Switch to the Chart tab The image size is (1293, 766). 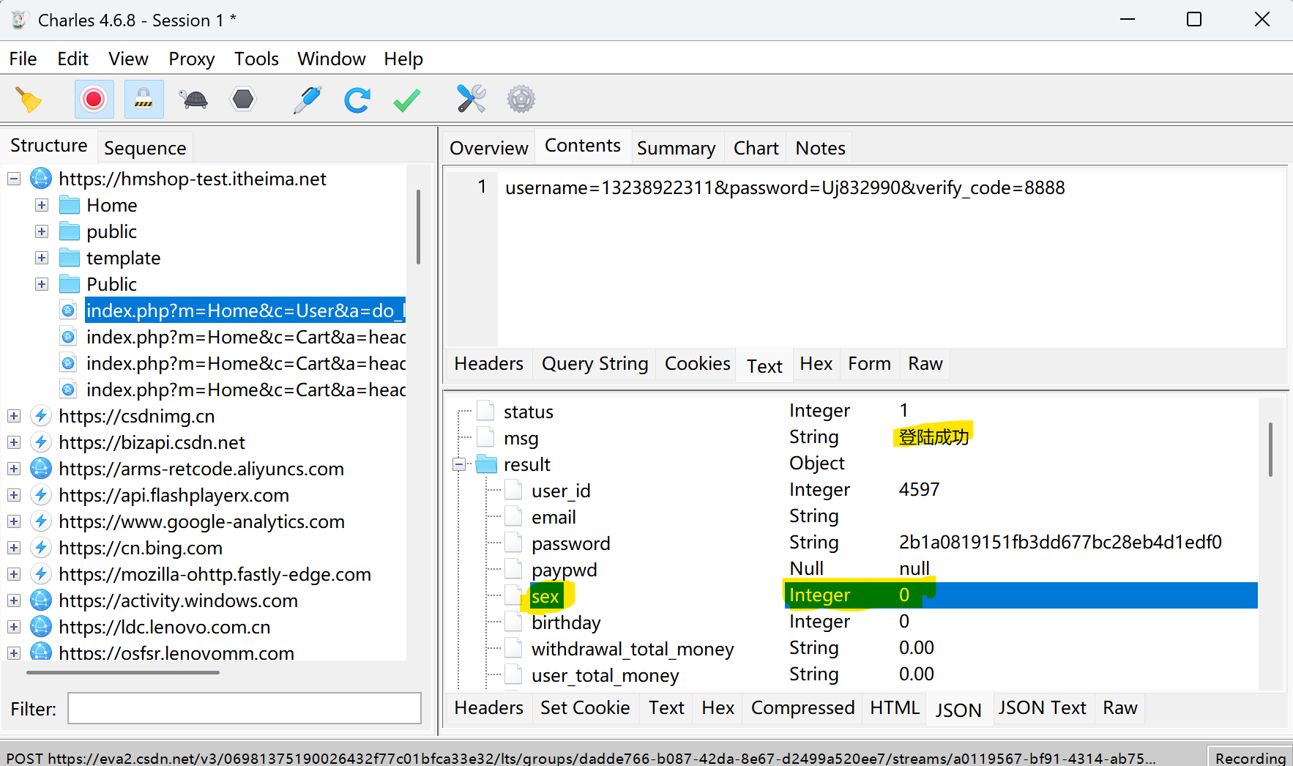[x=756, y=148]
